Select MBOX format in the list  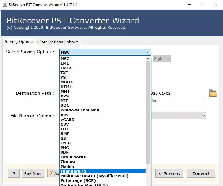click(103, 82)
